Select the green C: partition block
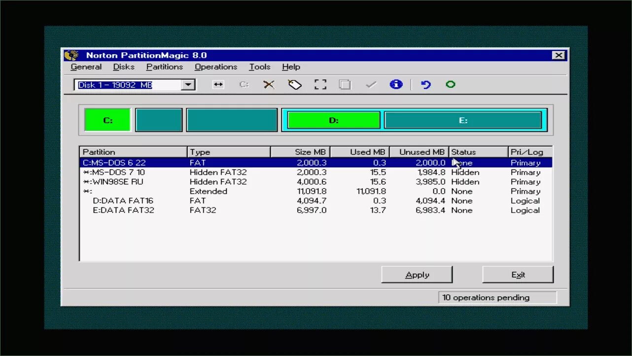The image size is (632, 356). coord(107,120)
